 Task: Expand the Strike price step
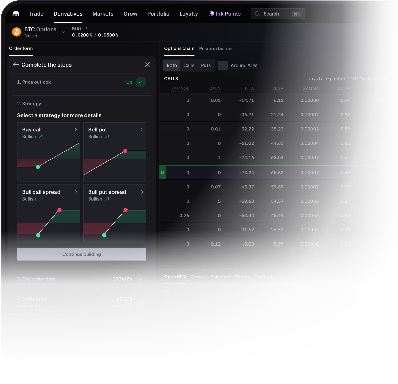coord(82,302)
